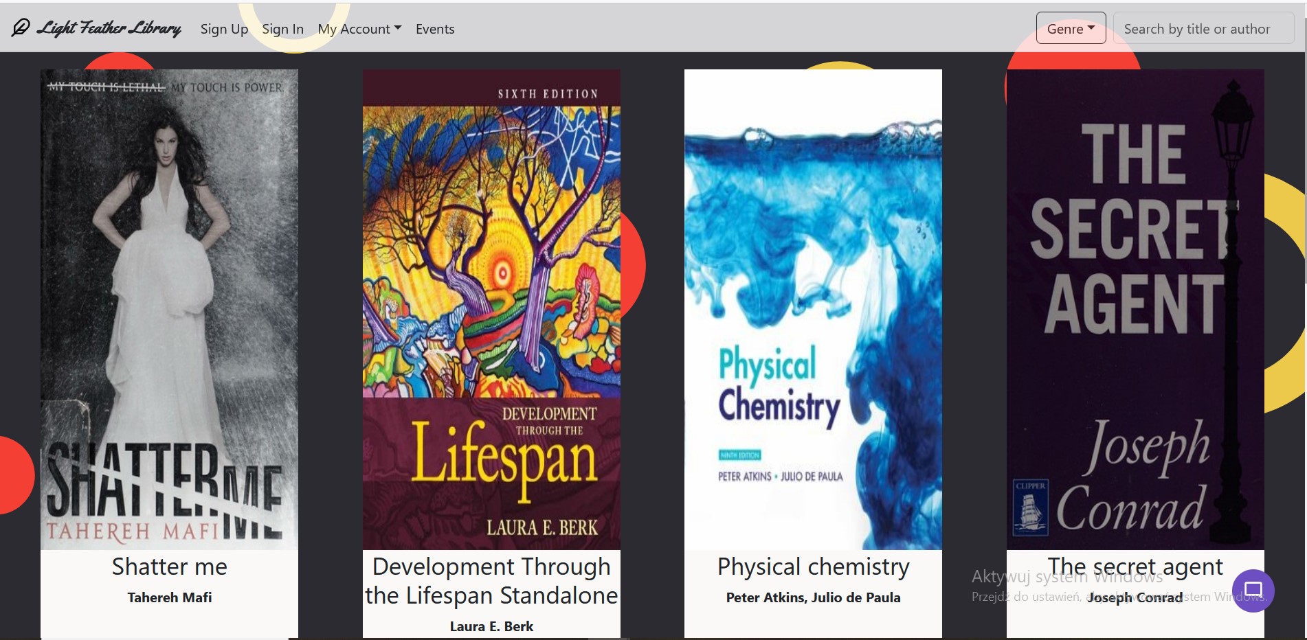Go to Light Feather Library home

[109, 28]
